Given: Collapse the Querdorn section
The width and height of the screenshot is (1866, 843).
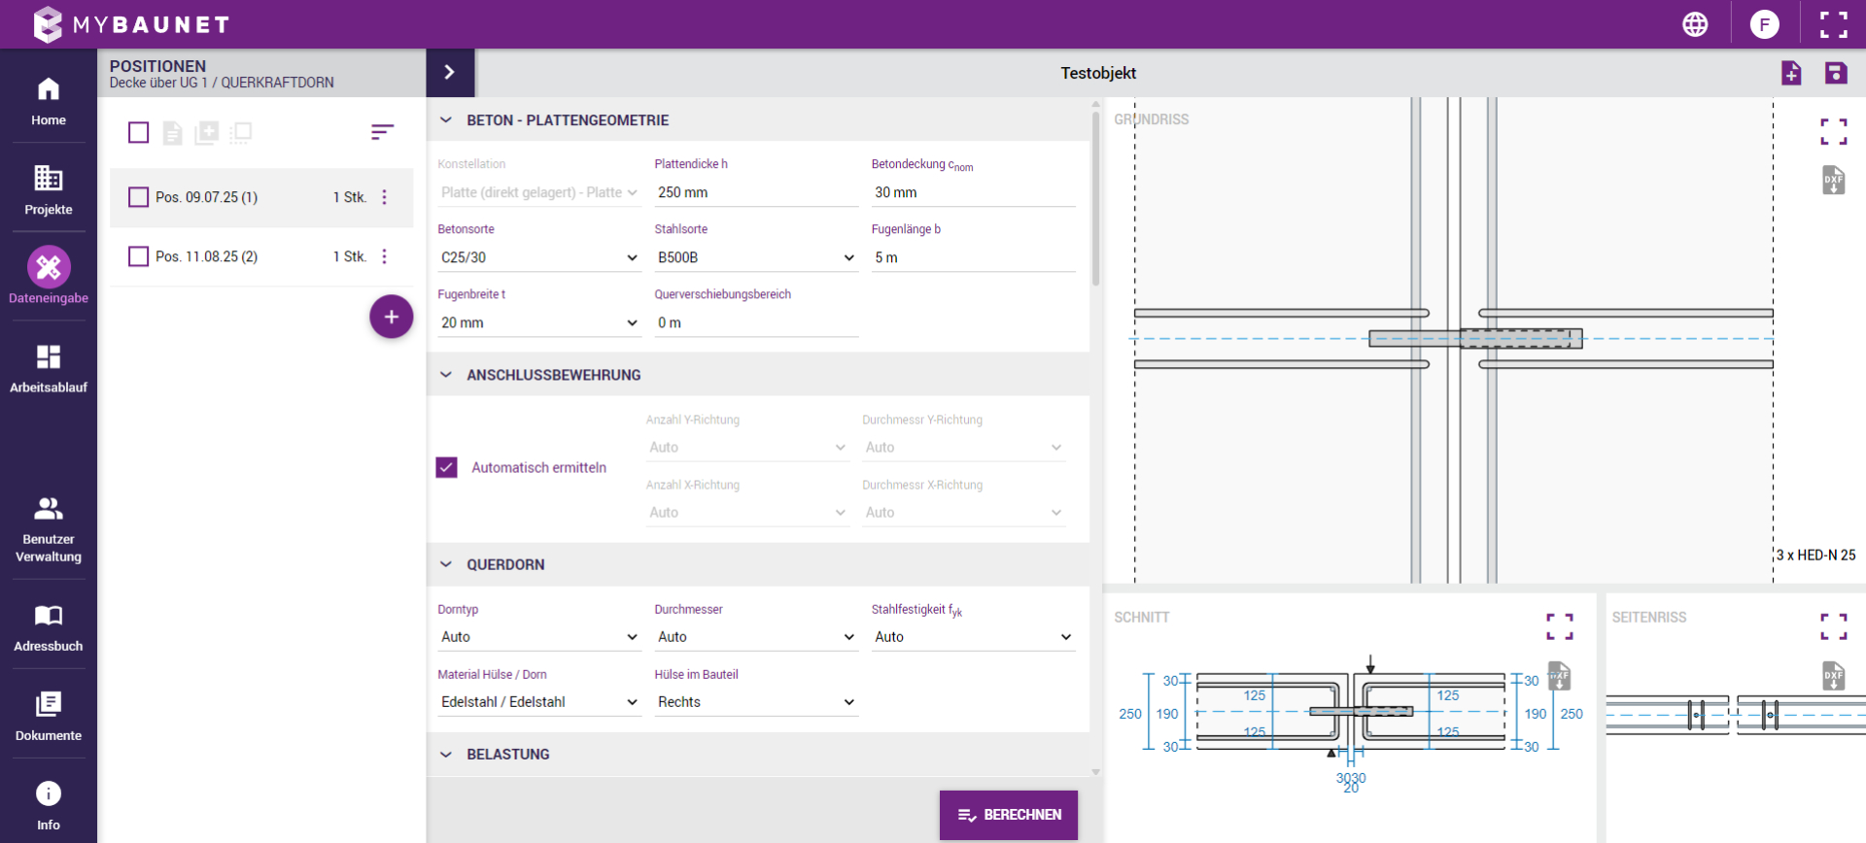Looking at the screenshot, I should pyautogui.click(x=446, y=564).
